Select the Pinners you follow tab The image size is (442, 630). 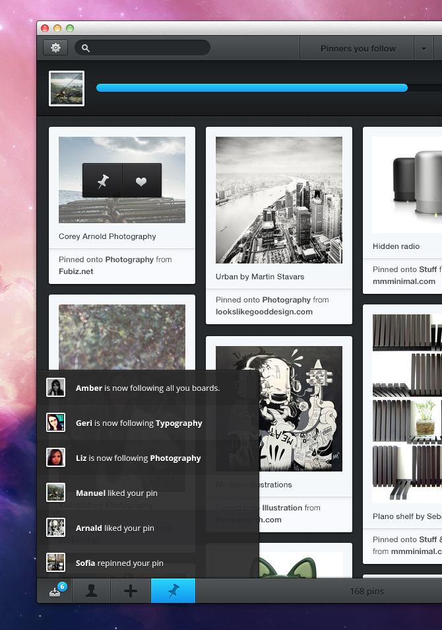358,48
